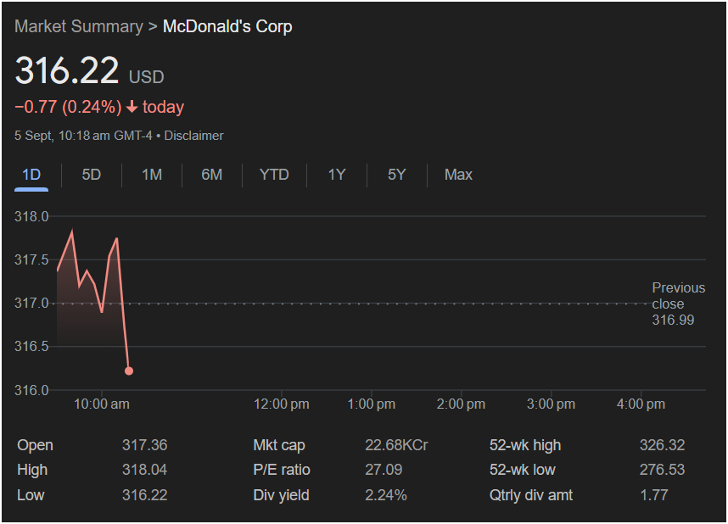
Task: Click the McDonald's Corp title
Action: pyautogui.click(x=227, y=26)
